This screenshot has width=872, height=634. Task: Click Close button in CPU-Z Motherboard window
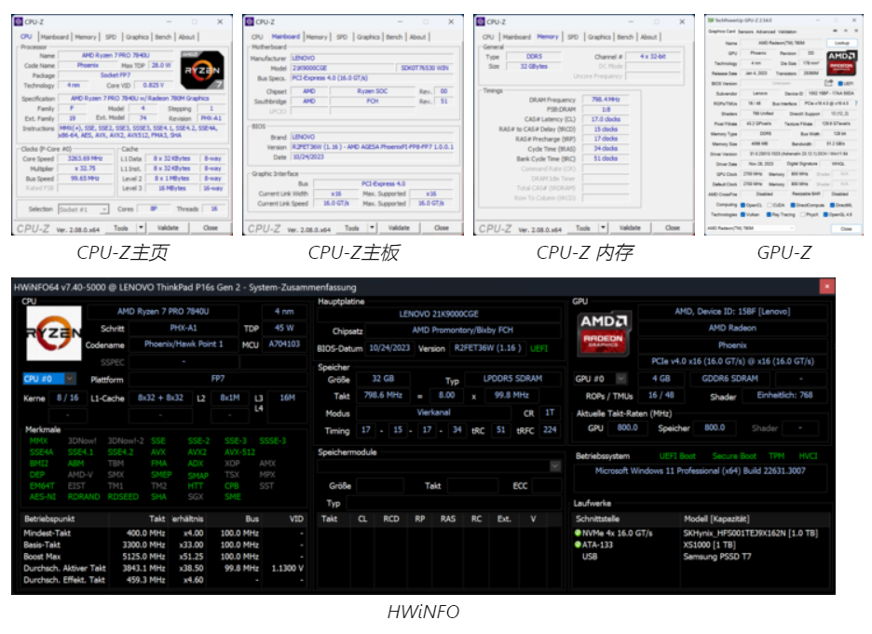[x=442, y=228]
